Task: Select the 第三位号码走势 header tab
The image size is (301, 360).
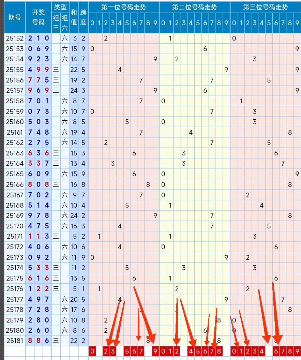Action: 265,7
